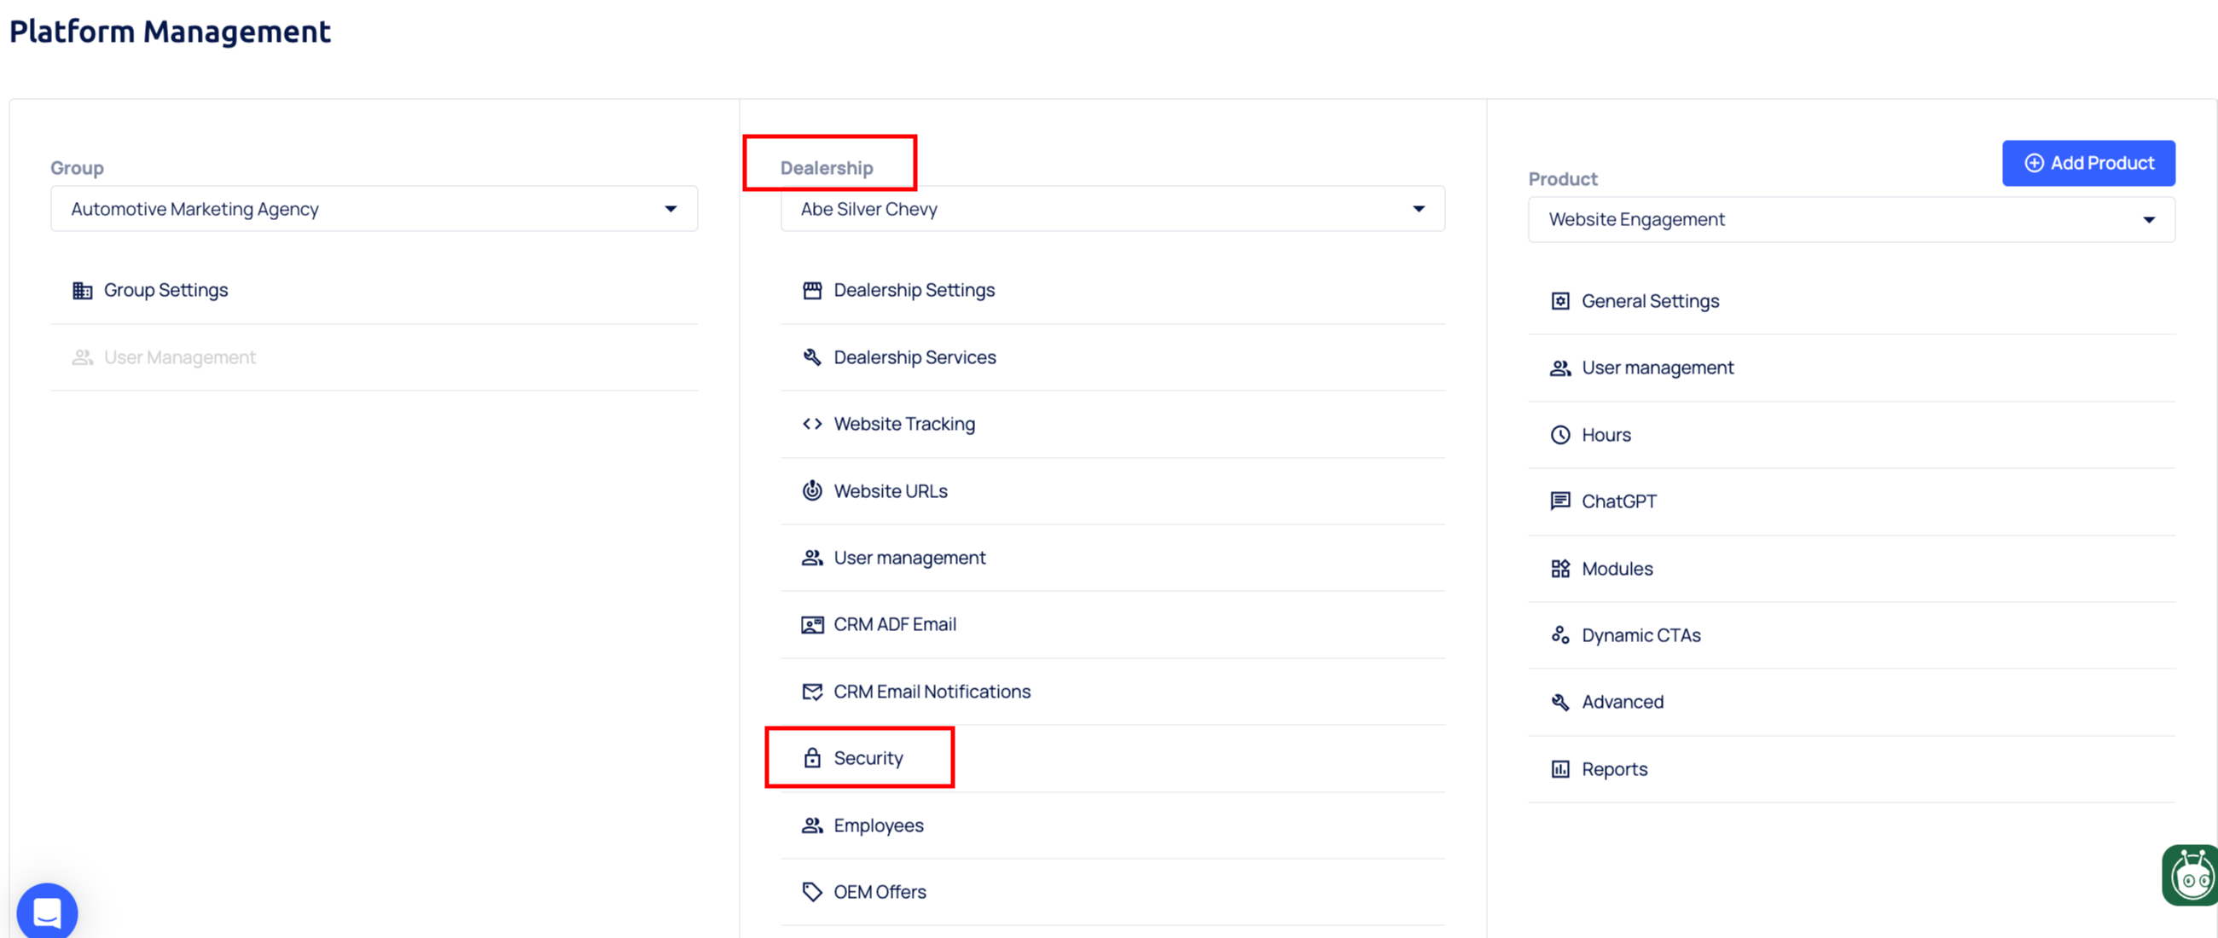Screen dimensions: 2218x938
Task: Click the Hours clock icon
Action: coord(1559,436)
